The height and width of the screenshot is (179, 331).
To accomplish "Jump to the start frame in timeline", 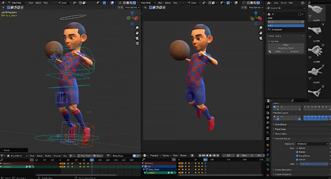I will (200, 155).
